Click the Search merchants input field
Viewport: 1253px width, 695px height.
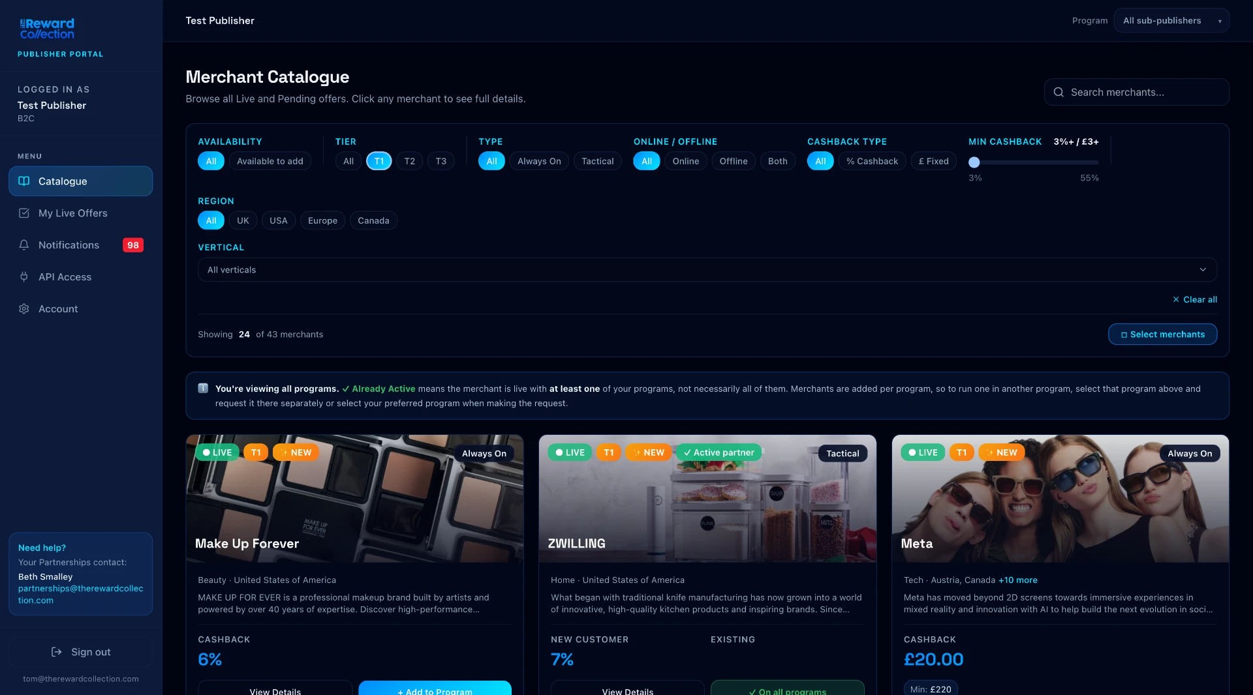[1137, 93]
